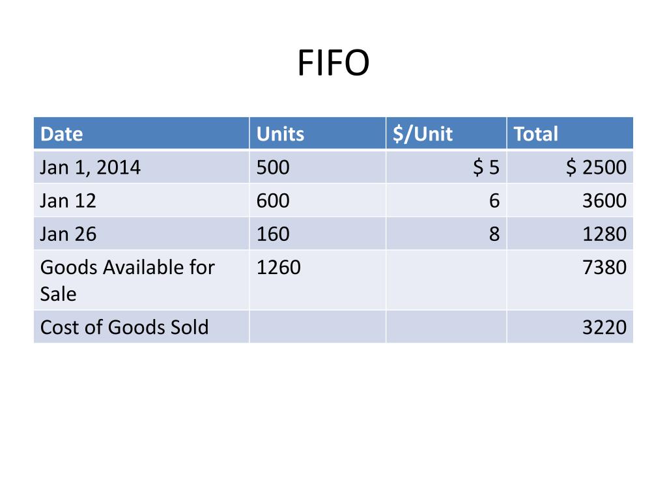The height and width of the screenshot is (500, 667).
Task: Click the 500 units cell
Action: [273, 168]
